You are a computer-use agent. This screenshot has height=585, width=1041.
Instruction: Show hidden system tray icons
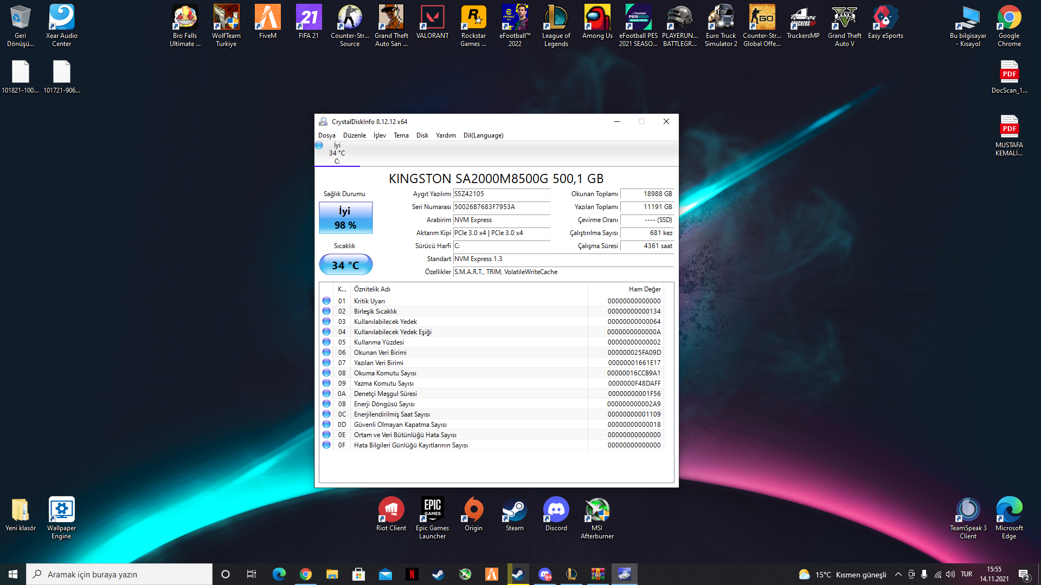point(898,574)
